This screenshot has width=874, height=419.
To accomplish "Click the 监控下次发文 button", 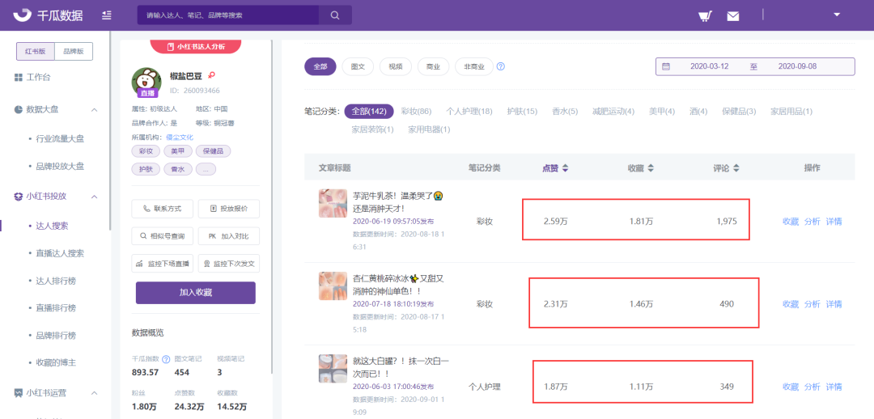I will pos(229,263).
